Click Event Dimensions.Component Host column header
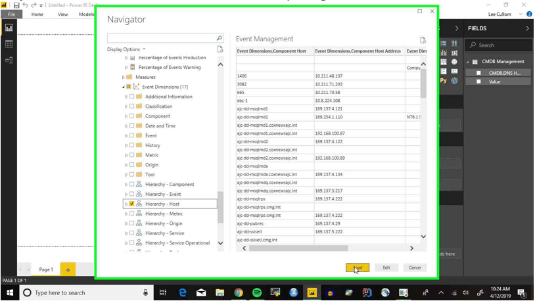The image size is (535, 301). tap(275, 51)
